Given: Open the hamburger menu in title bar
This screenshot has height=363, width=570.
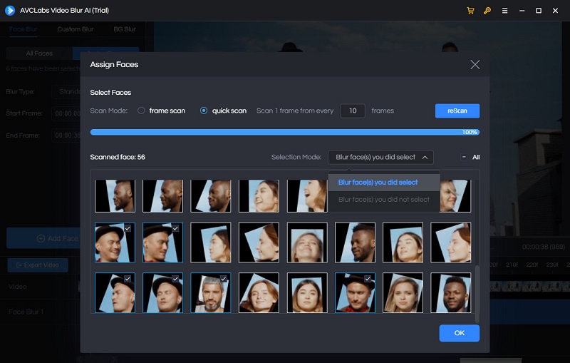Looking at the screenshot, I should click(x=504, y=11).
